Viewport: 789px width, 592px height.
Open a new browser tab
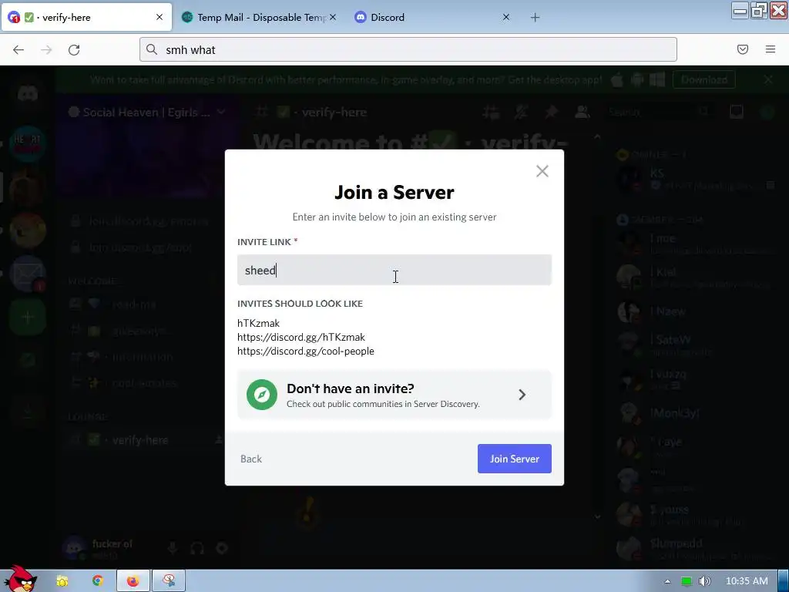click(x=535, y=18)
